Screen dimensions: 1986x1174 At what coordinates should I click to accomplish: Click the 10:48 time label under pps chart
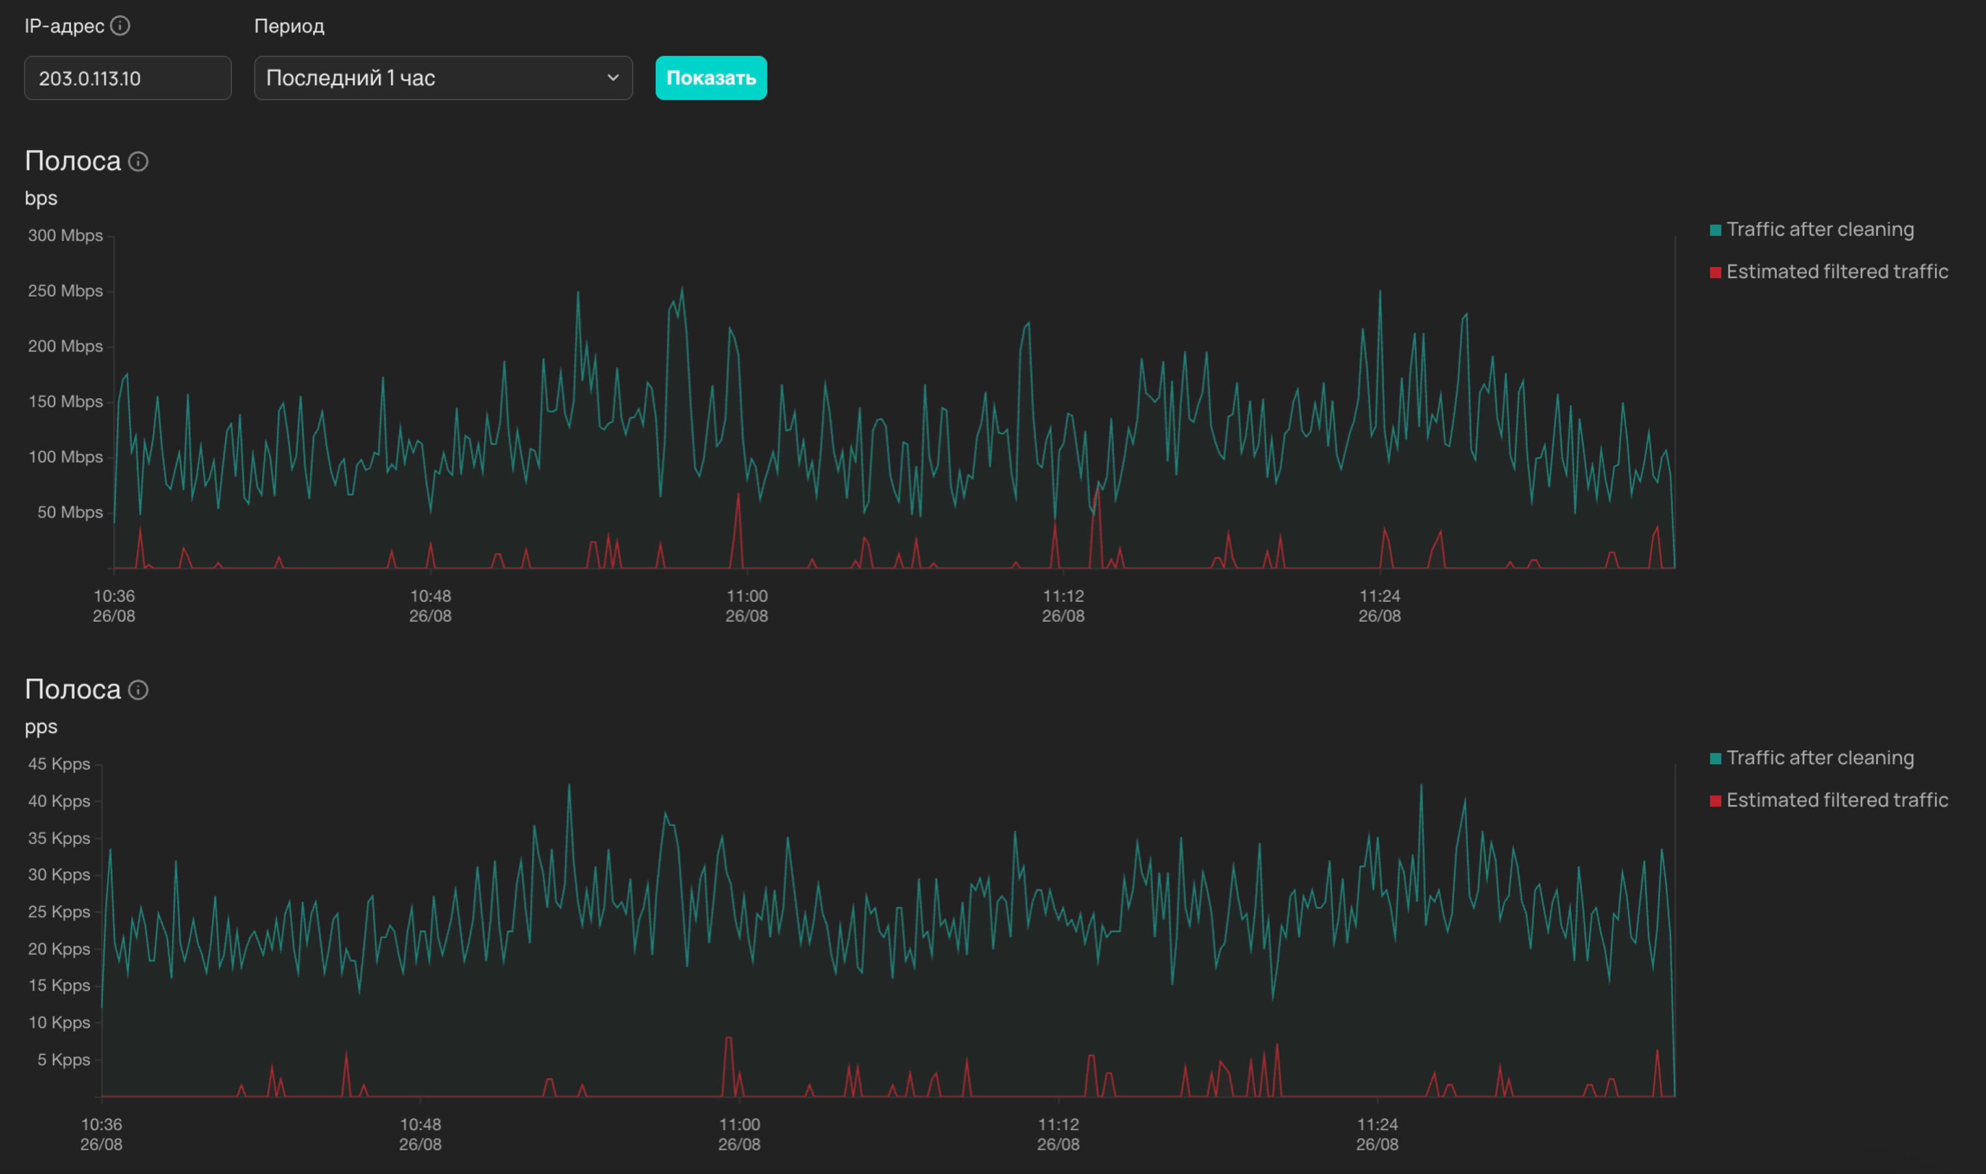(x=420, y=1125)
